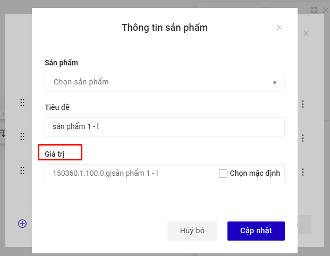Enable the Chọn mặc định checkbox
Screen dimensions: 330x256
pos(223,173)
